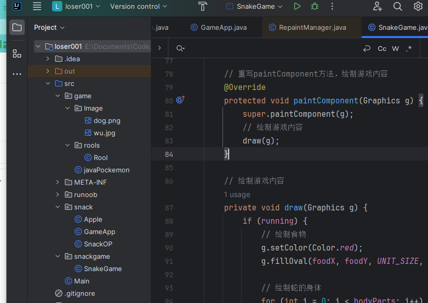428x303 pixels.
Task: Open the Version control menu
Action: pos(139,6)
